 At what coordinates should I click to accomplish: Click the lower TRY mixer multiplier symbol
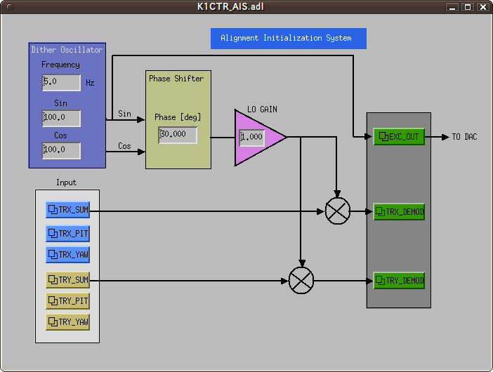coord(301,281)
